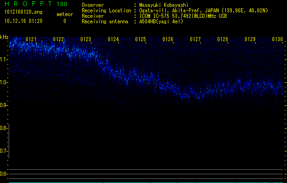
Task: Click the 0.6 frequency axis label
Action: [x=4, y=174]
